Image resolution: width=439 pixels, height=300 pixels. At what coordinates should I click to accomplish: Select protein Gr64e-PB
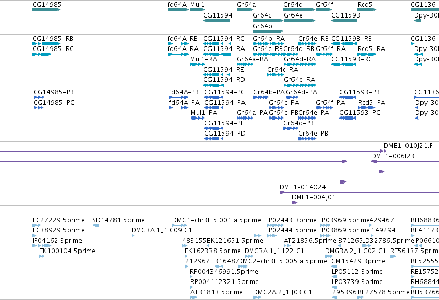(307, 139)
